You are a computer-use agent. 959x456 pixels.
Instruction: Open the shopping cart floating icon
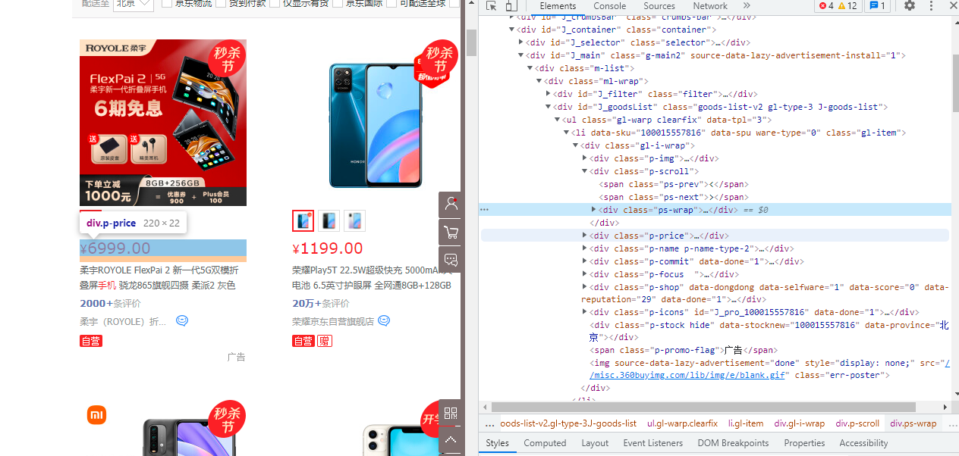coord(451,232)
